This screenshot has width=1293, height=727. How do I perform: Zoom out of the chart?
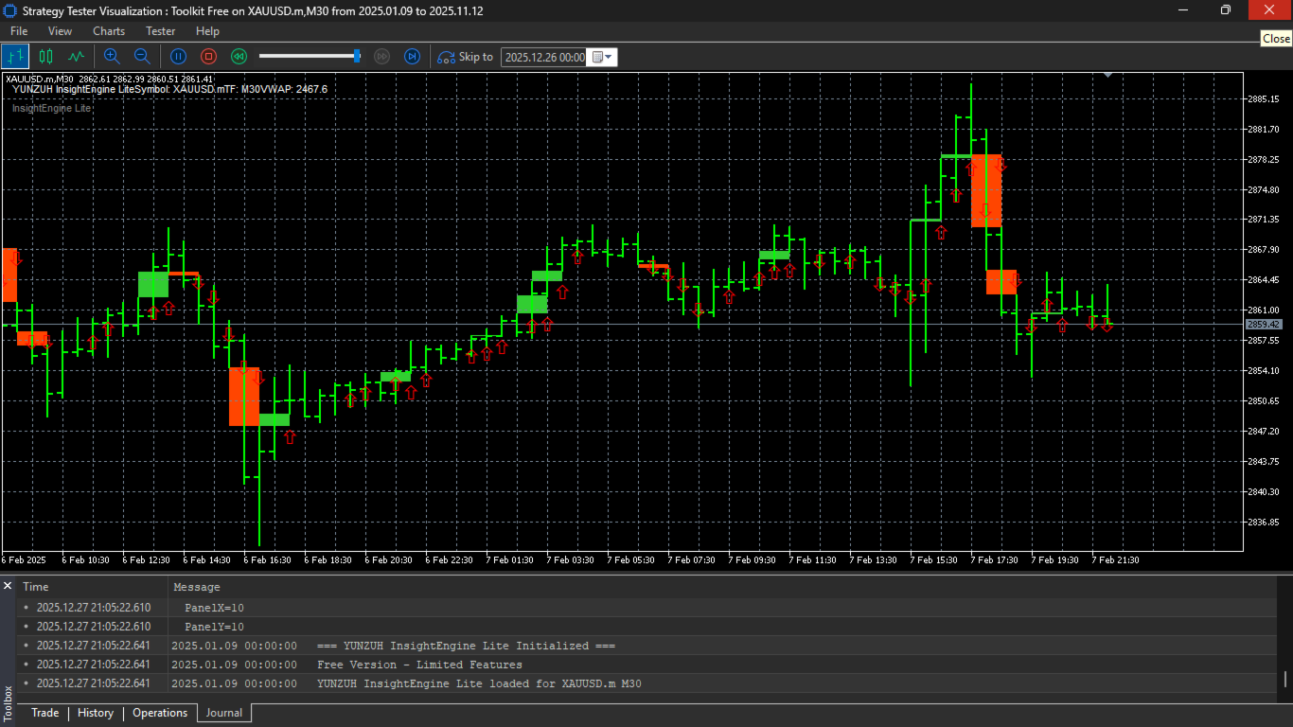tap(142, 57)
